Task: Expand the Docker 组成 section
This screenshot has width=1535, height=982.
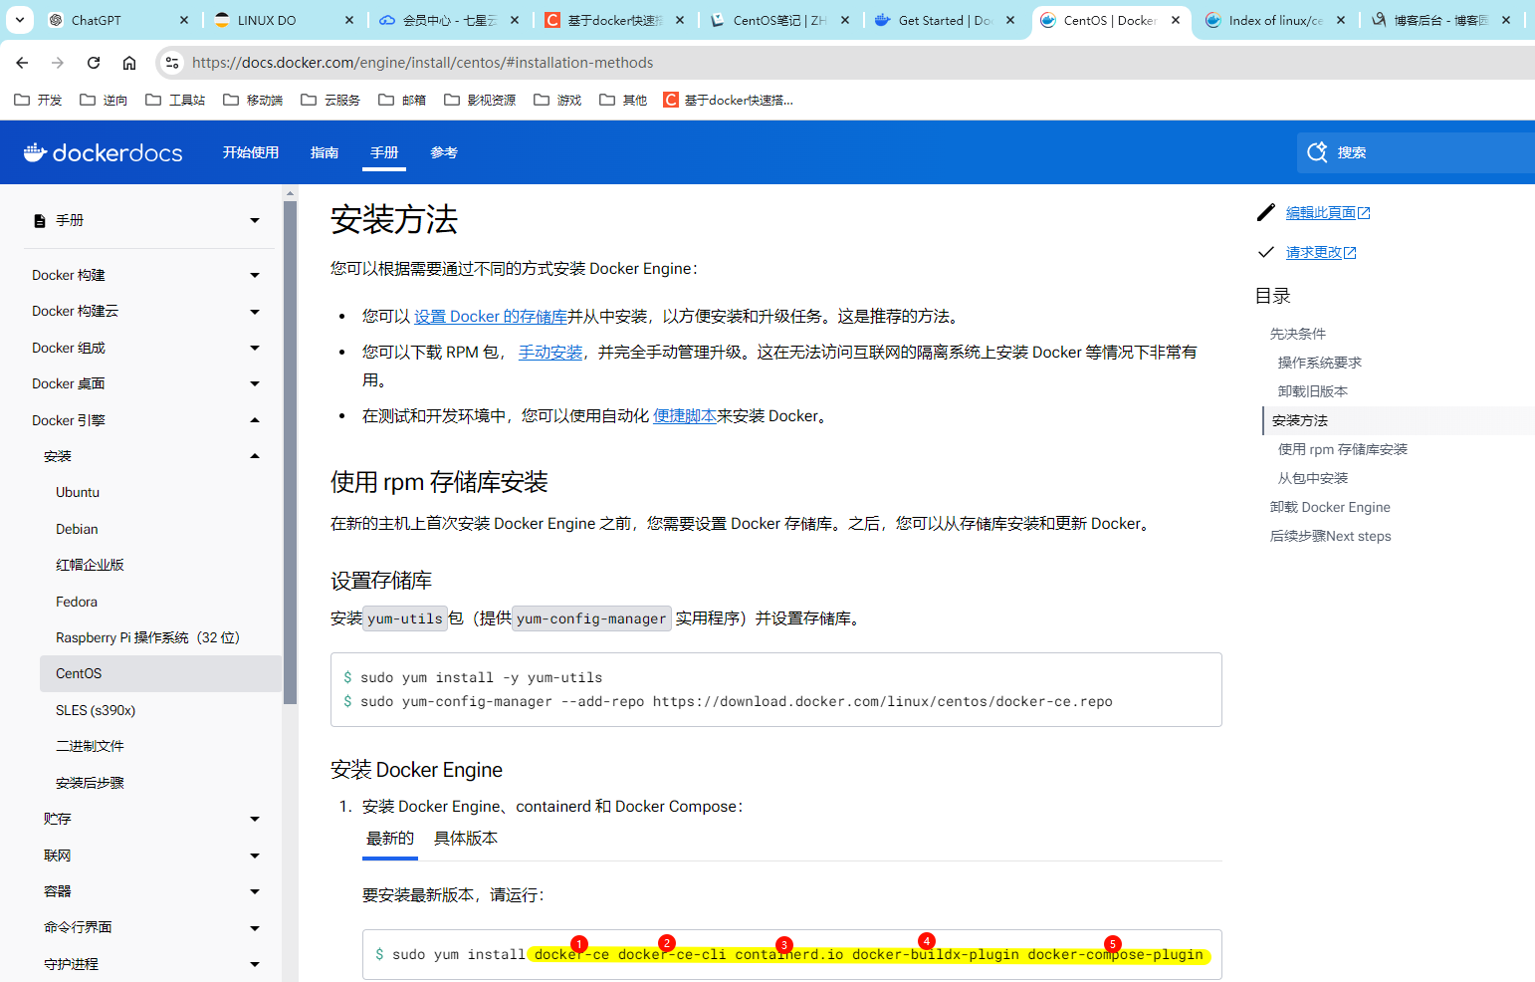Action: [255, 348]
